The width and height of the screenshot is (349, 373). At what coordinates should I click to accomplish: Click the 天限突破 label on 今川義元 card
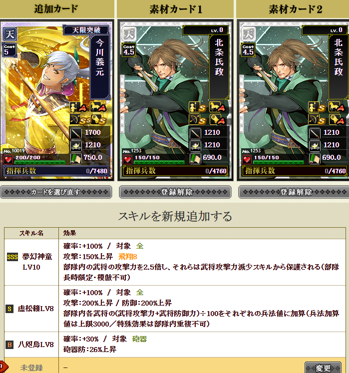(86, 30)
